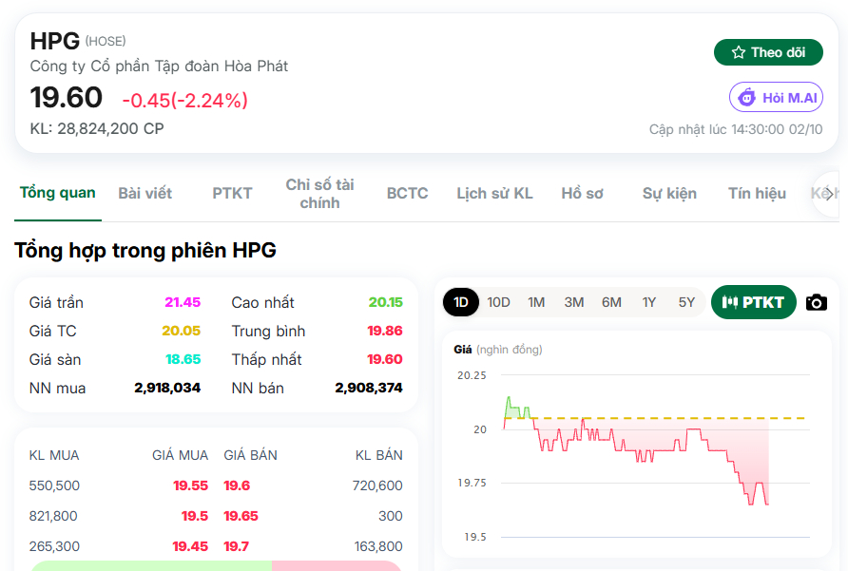Click the HPG ticker symbol heading
This screenshot has height=571, width=848.
pos(54,41)
